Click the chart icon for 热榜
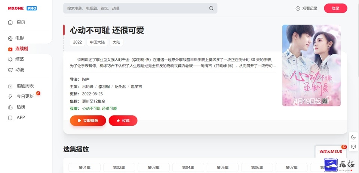 coord(10,107)
